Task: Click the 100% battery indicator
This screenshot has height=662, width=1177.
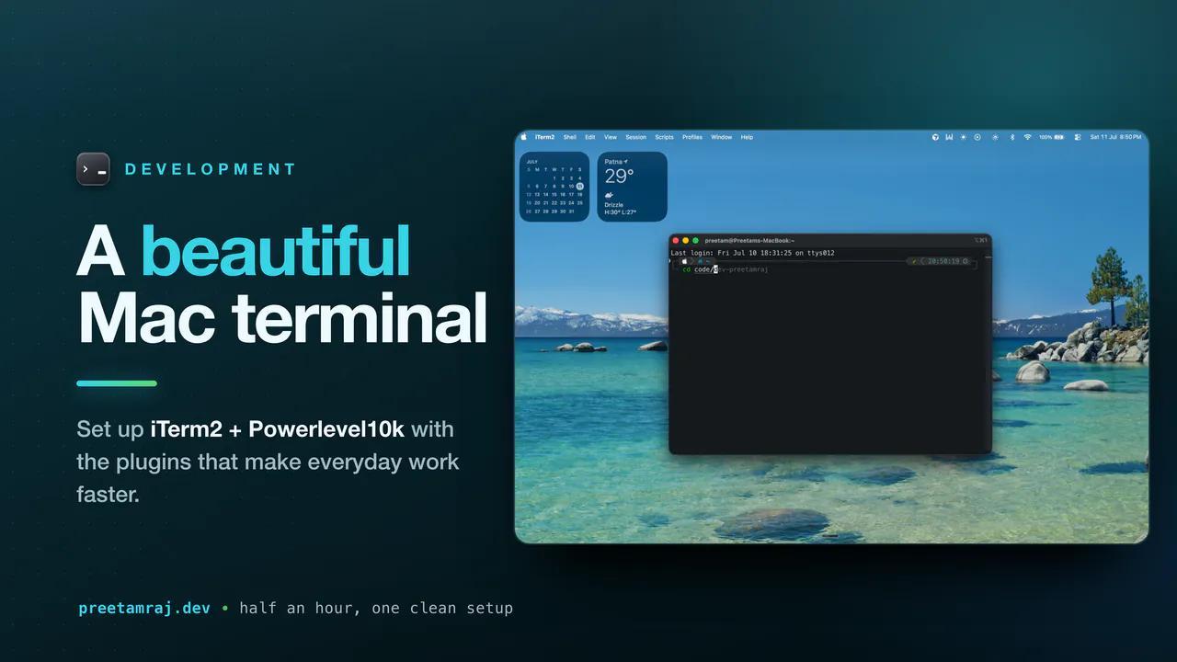Action: [1051, 137]
